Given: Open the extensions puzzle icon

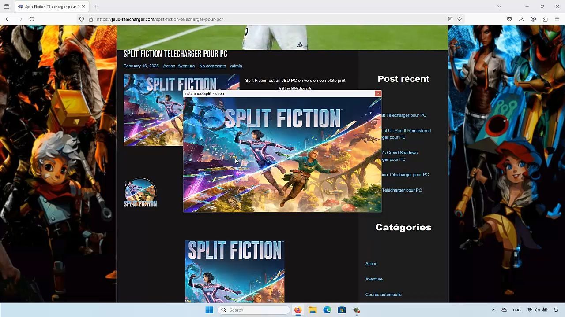Looking at the screenshot, I should click(x=545, y=19).
